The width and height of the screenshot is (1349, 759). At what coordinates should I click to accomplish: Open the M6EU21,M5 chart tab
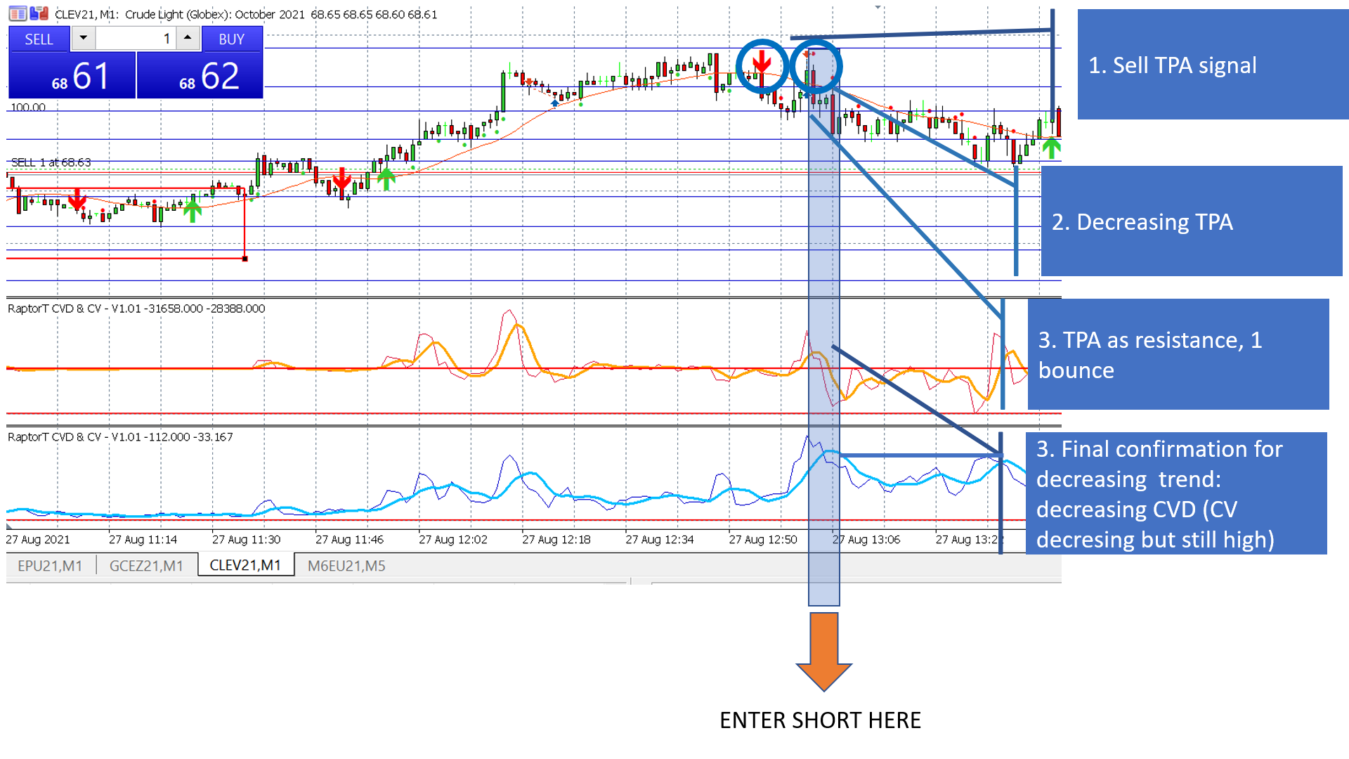(346, 566)
